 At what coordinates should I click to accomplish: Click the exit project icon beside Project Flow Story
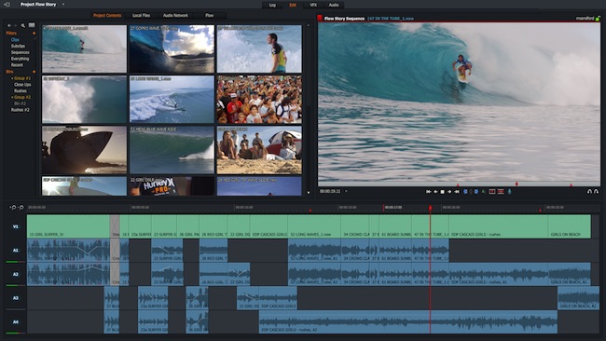pyautogui.click(x=7, y=5)
